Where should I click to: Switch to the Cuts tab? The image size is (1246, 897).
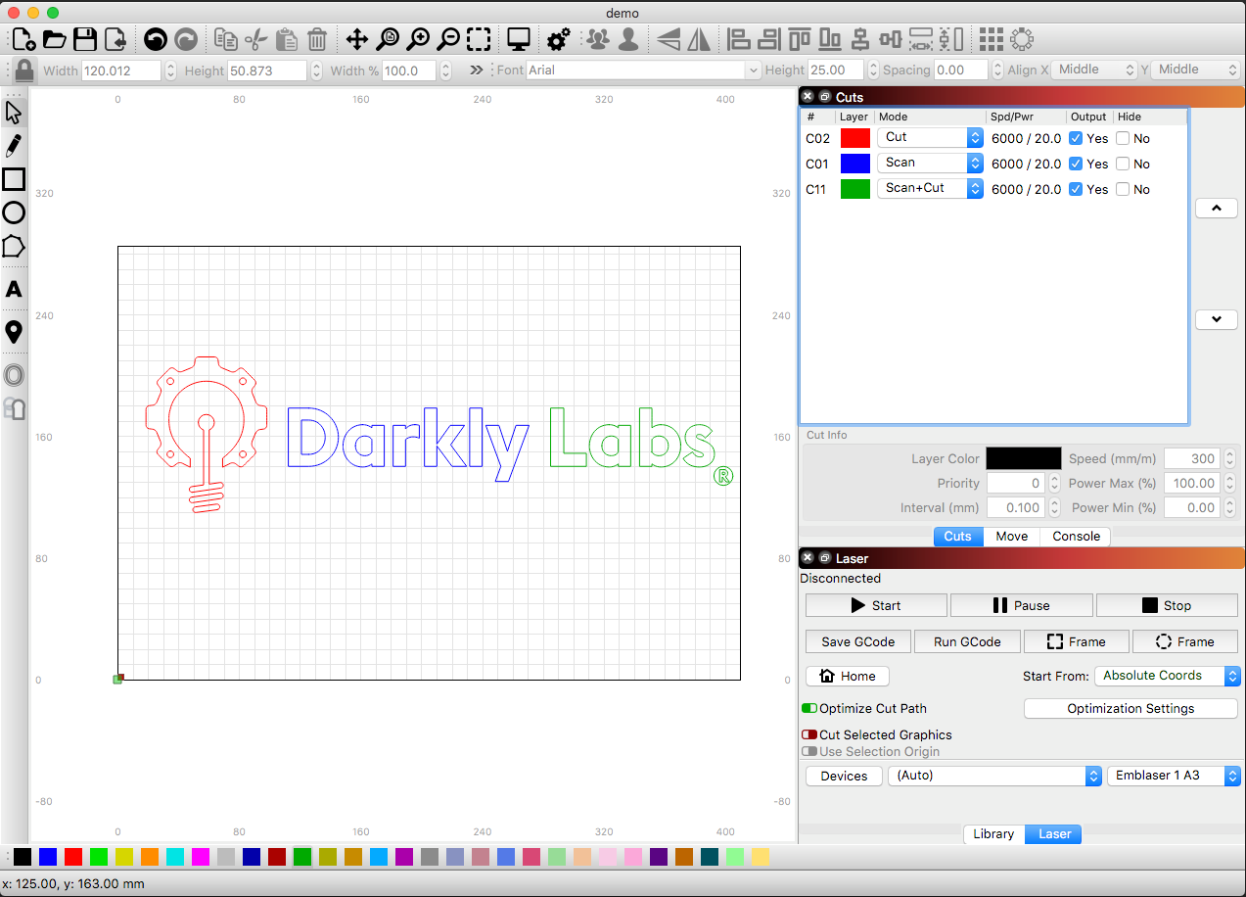point(957,536)
